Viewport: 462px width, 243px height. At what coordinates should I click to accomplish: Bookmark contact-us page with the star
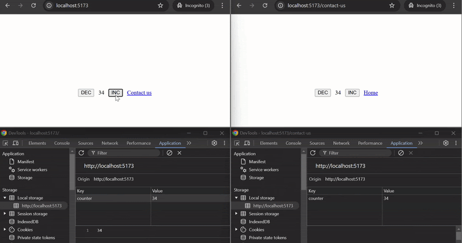click(x=392, y=5)
